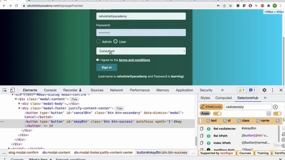The image size is (285, 160).
Task: Toggle the device toolbar icon in DevTools
Action: click(x=12, y=90)
